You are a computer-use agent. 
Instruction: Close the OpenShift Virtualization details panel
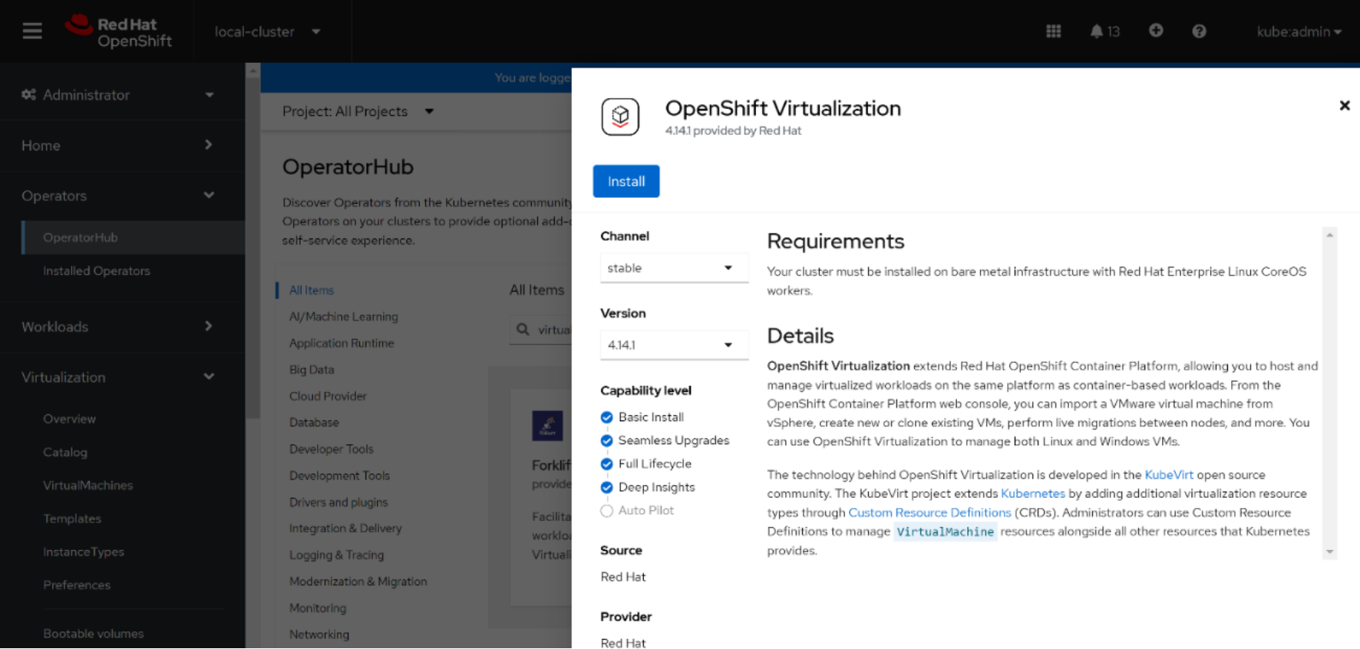click(1344, 106)
